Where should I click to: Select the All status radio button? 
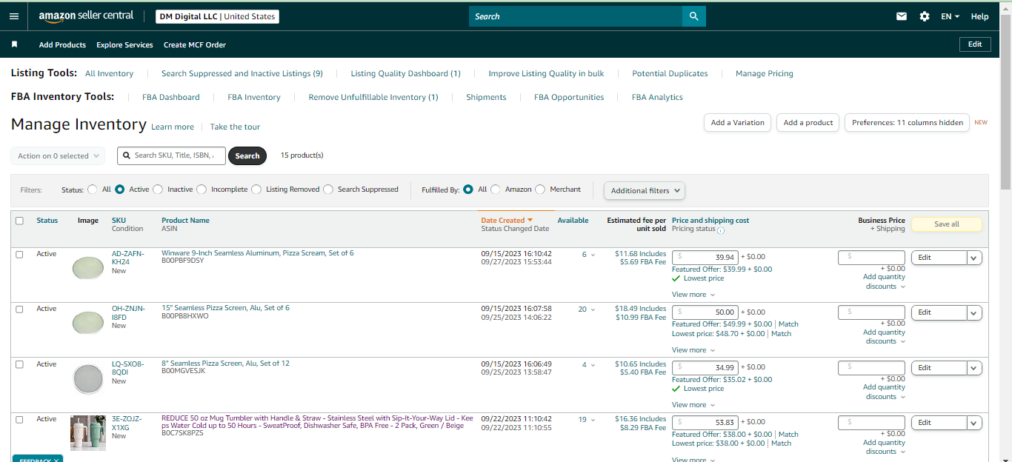[93, 190]
